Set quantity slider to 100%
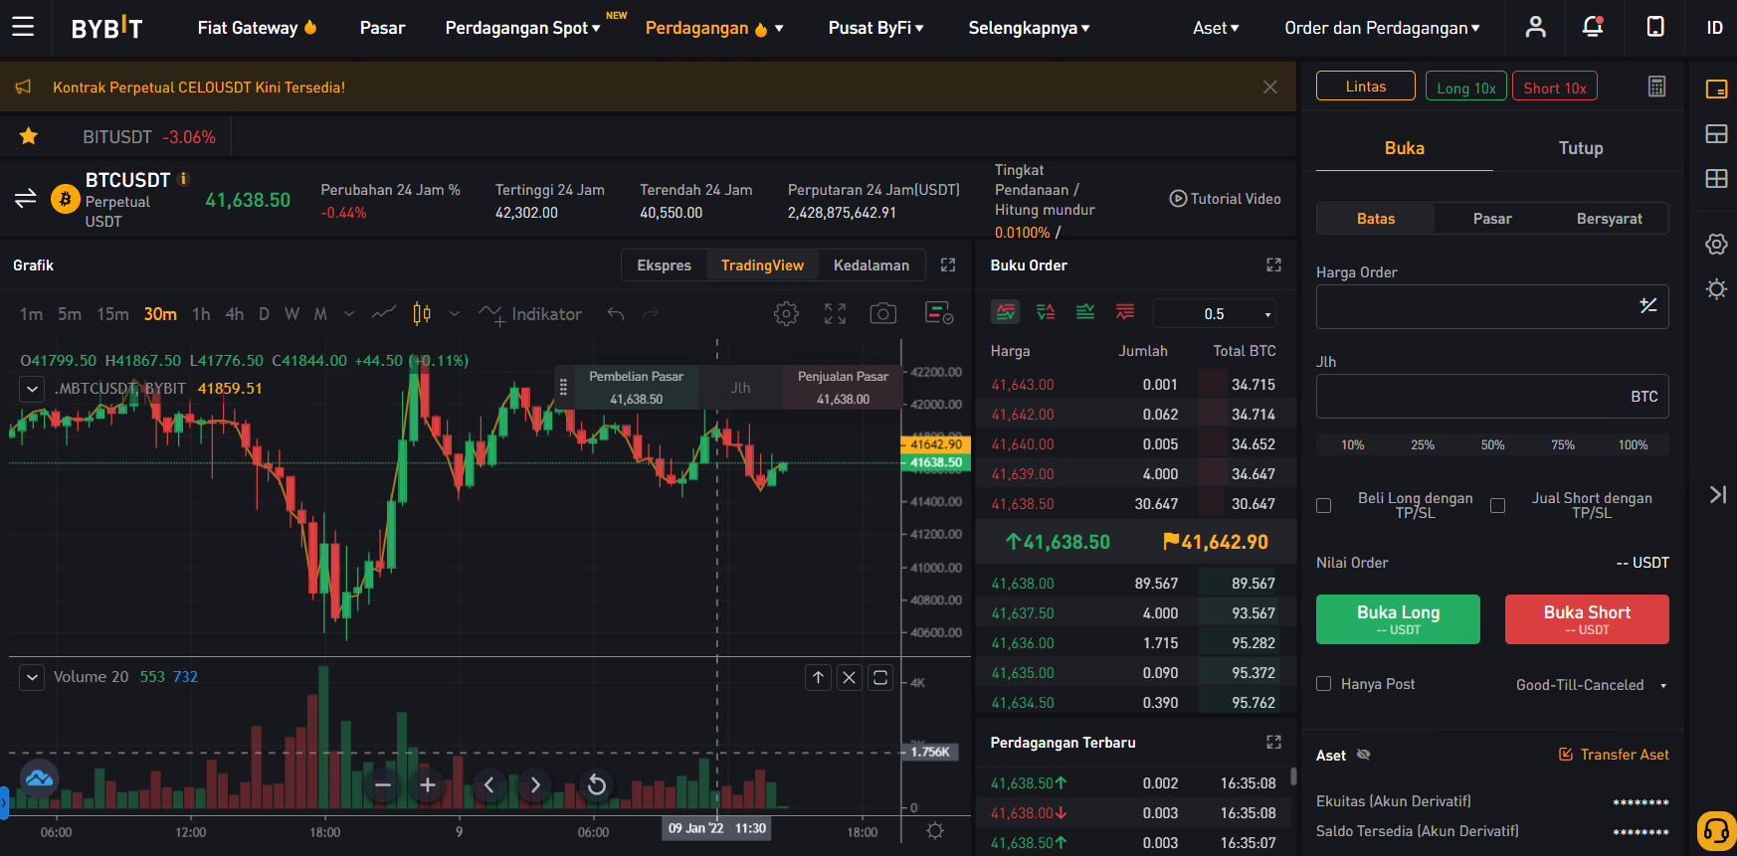 (1633, 445)
